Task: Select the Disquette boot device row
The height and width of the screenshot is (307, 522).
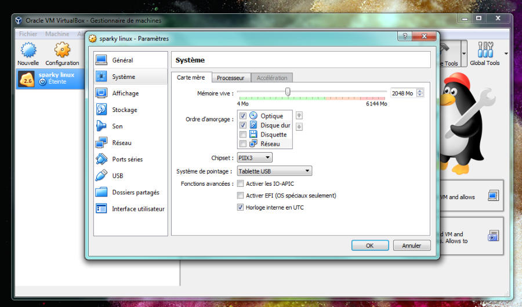Action: point(265,134)
